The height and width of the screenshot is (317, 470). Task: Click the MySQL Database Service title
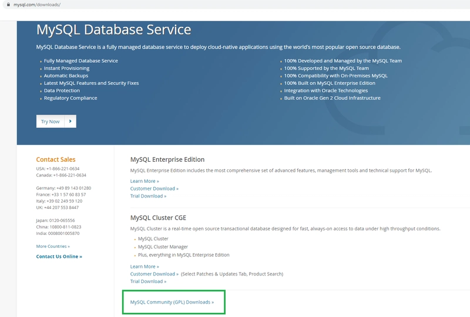coord(113,30)
